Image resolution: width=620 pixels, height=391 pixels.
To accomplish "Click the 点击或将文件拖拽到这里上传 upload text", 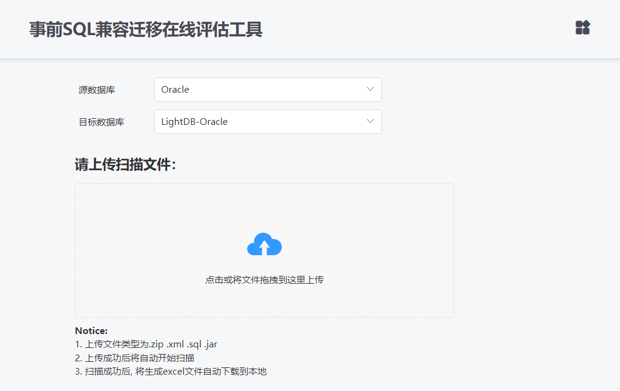I will pyautogui.click(x=264, y=279).
